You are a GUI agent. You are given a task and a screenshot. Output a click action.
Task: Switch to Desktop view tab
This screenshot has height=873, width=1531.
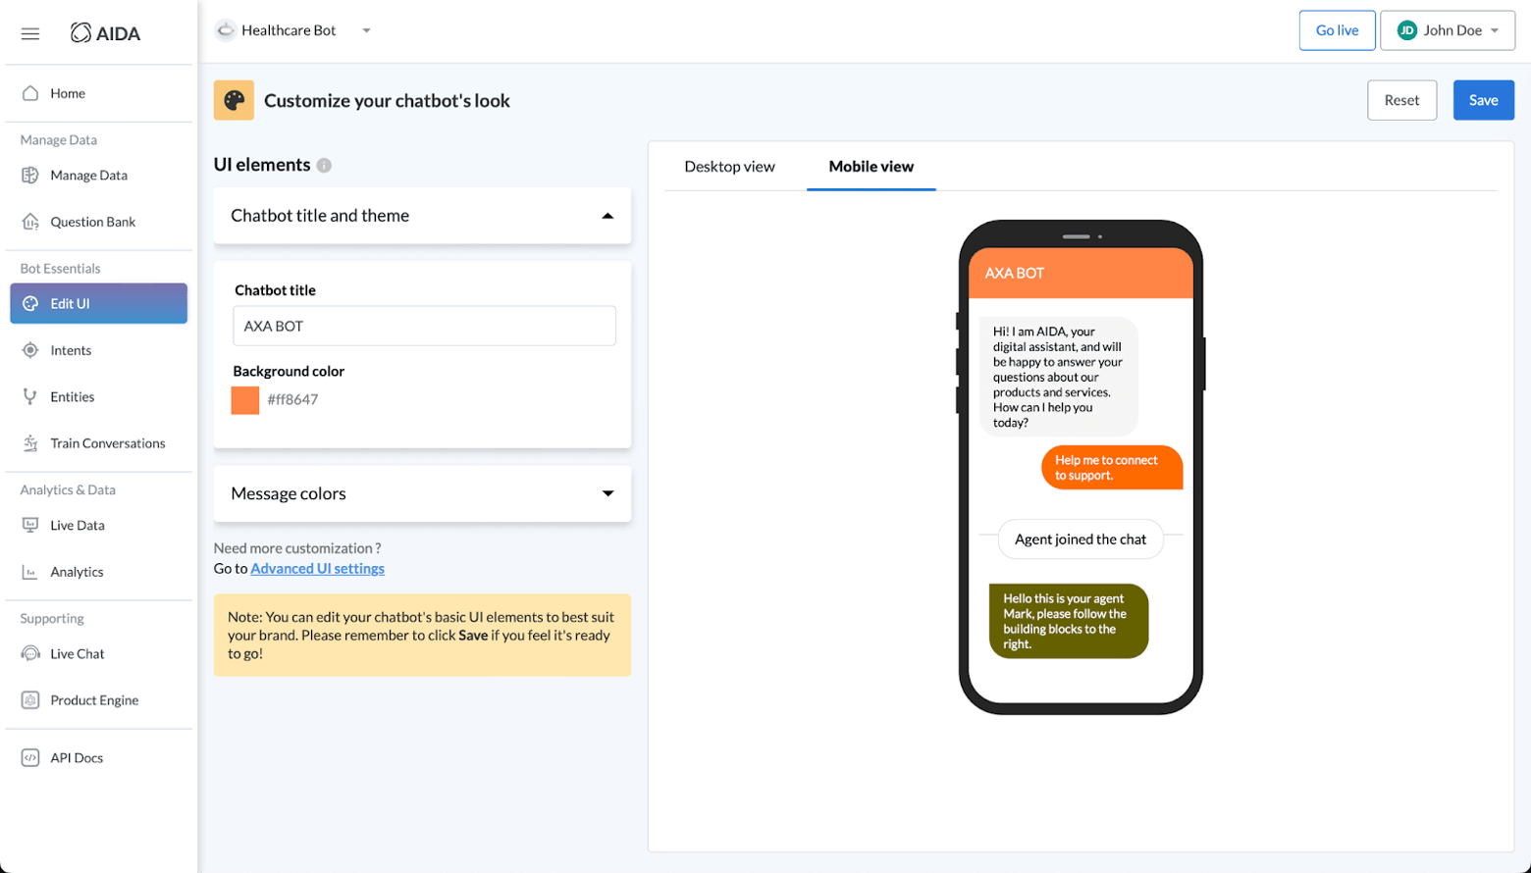[x=729, y=167]
